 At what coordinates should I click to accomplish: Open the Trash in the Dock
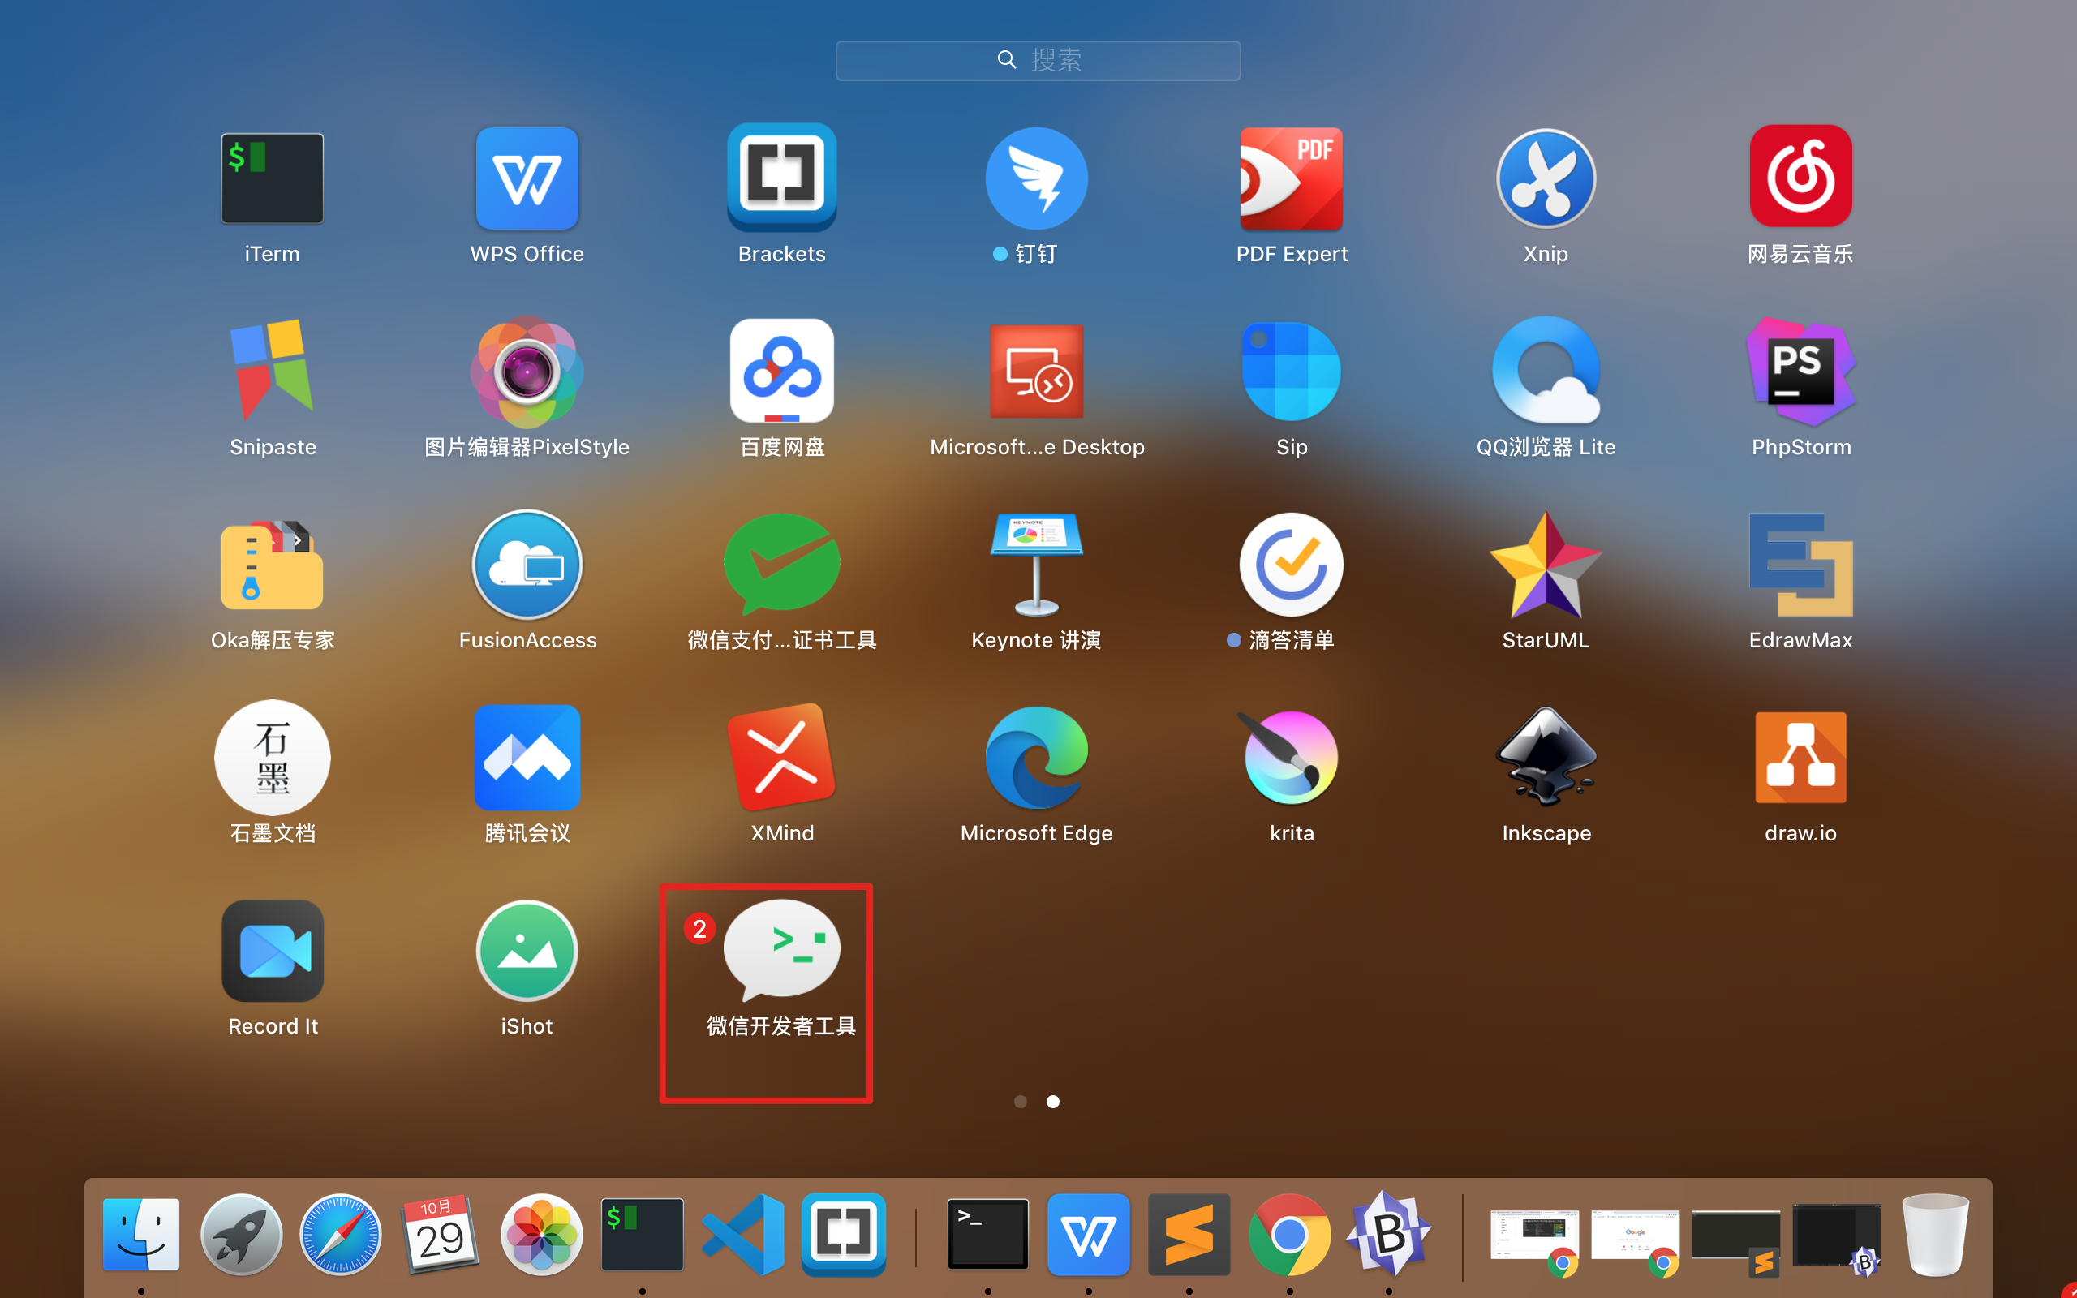tap(1937, 1234)
